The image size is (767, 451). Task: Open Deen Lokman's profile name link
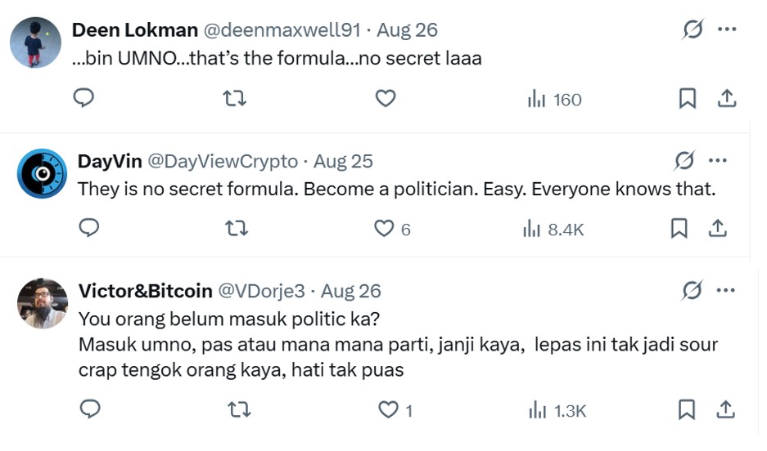(135, 30)
